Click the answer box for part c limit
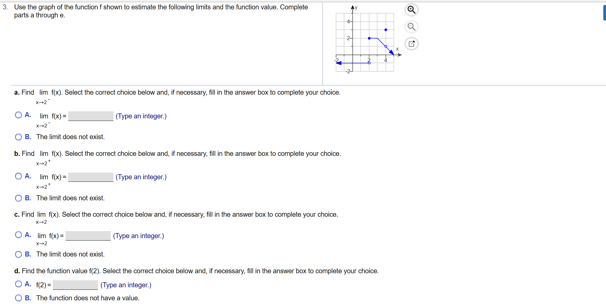606x304 pixels. (x=88, y=236)
